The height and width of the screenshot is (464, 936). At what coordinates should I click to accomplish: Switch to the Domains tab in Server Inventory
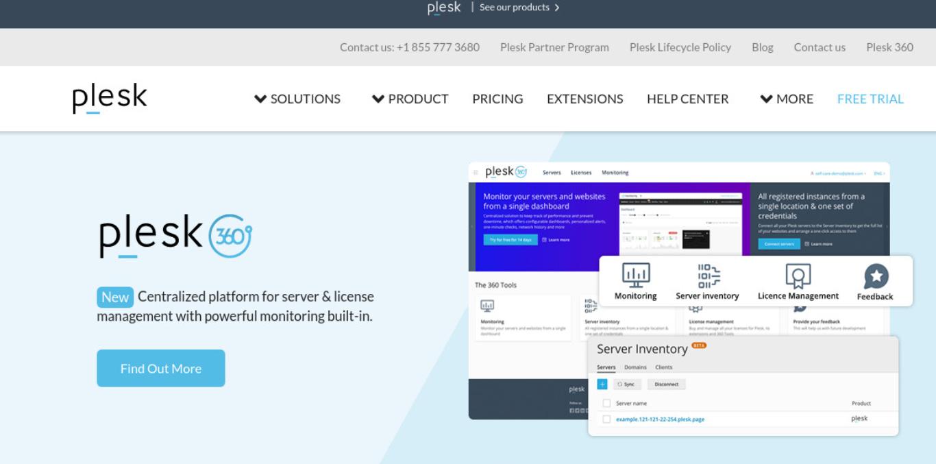coord(635,367)
